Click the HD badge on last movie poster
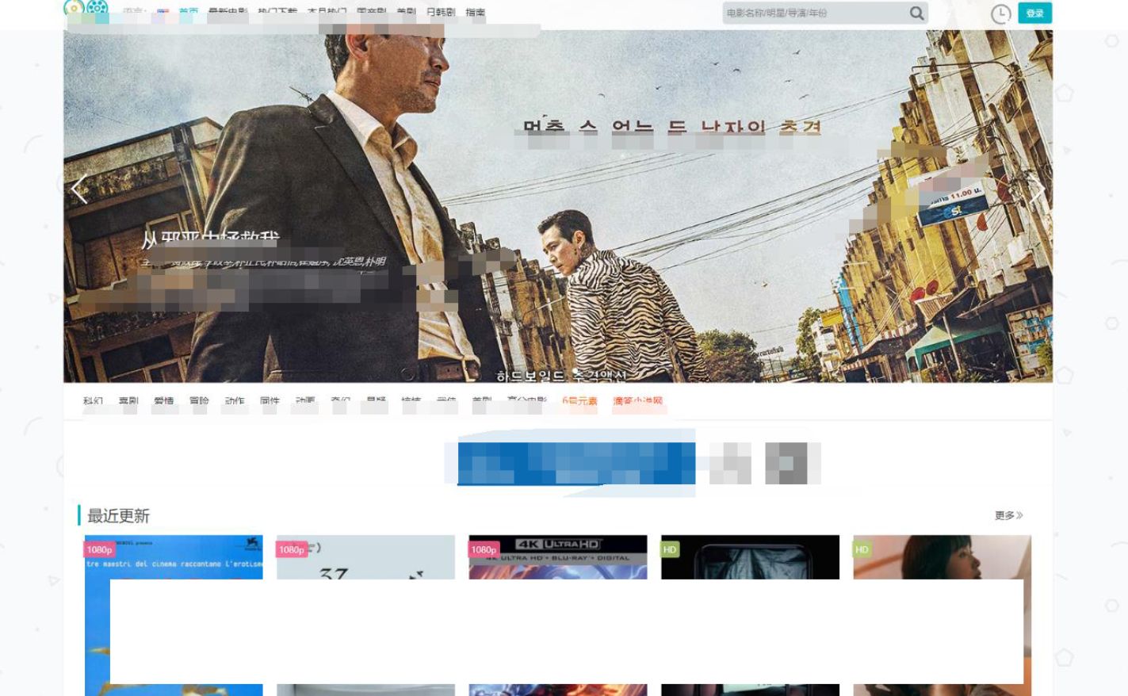1128x696 pixels. 862,549
